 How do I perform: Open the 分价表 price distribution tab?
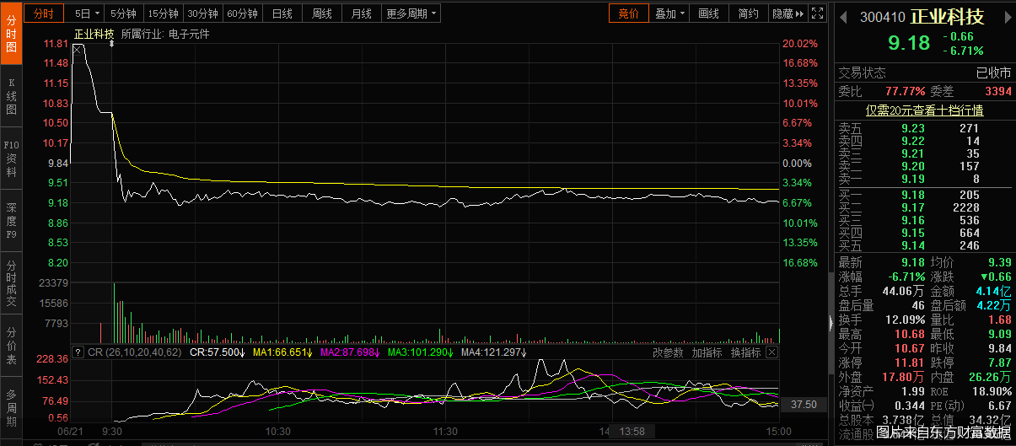[11, 347]
